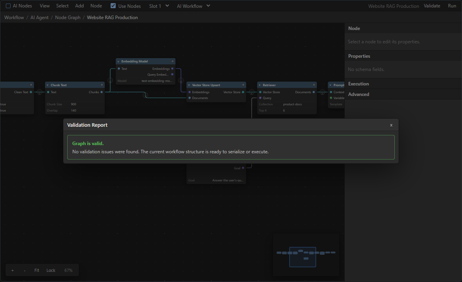This screenshot has height=282, width=462.
Task: Toggle the AI Nodes checkbox
Action: [8, 6]
